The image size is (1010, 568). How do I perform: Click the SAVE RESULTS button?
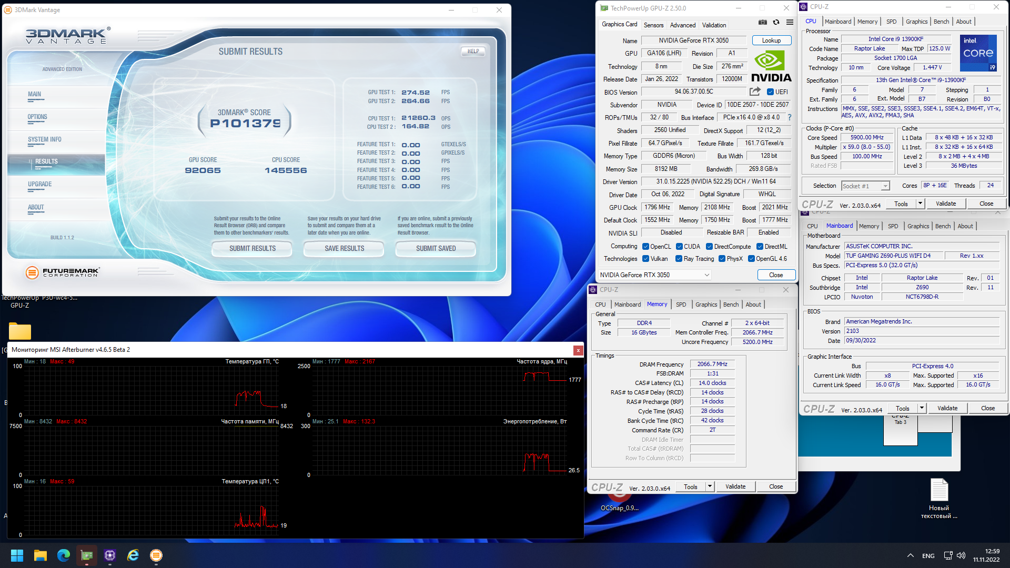344,249
